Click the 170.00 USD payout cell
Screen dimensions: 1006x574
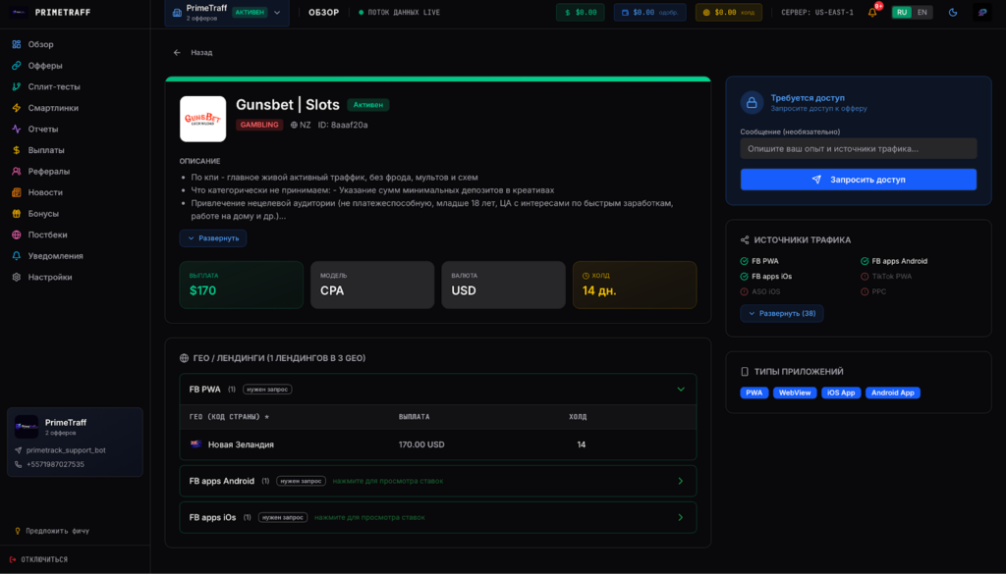pos(420,444)
